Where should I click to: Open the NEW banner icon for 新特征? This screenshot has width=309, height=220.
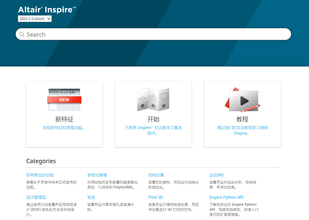pyautogui.click(x=64, y=100)
